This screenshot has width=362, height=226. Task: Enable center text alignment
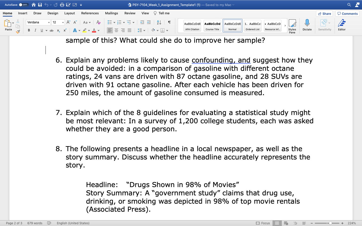point(116,30)
